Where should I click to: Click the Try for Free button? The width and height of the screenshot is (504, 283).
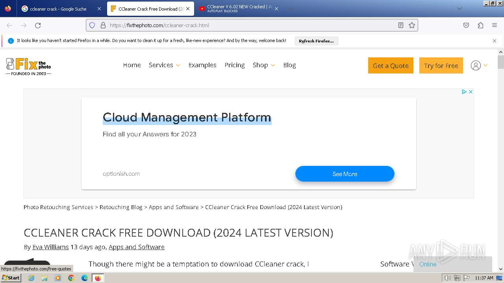pos(441,66)
